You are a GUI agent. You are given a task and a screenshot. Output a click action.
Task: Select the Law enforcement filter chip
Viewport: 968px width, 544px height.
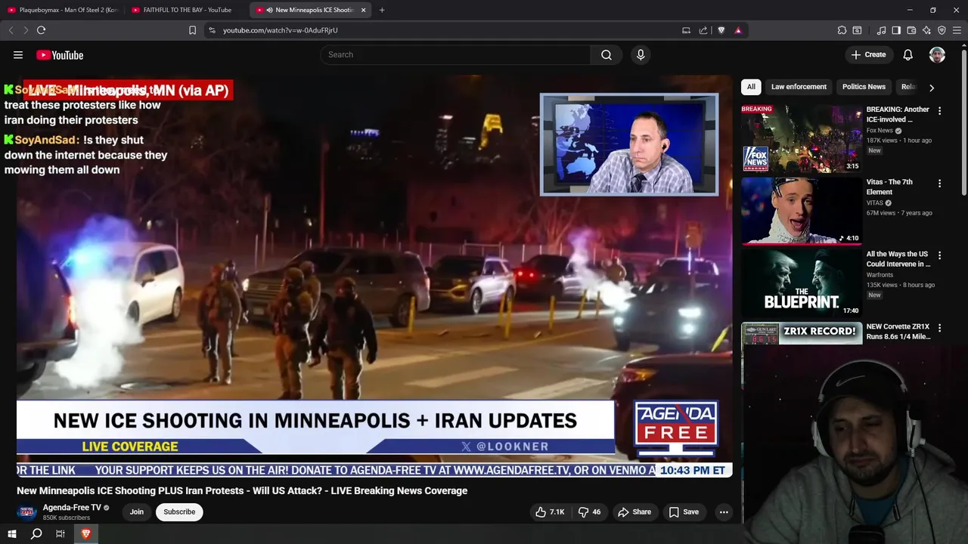tap(799, 87)
